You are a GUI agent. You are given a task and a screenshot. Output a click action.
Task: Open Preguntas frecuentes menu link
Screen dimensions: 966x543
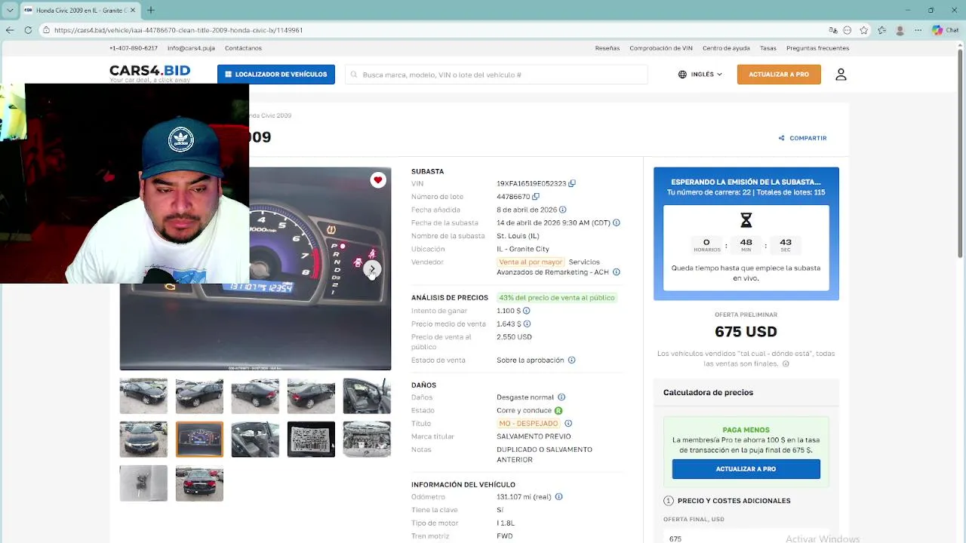[817, 48]
